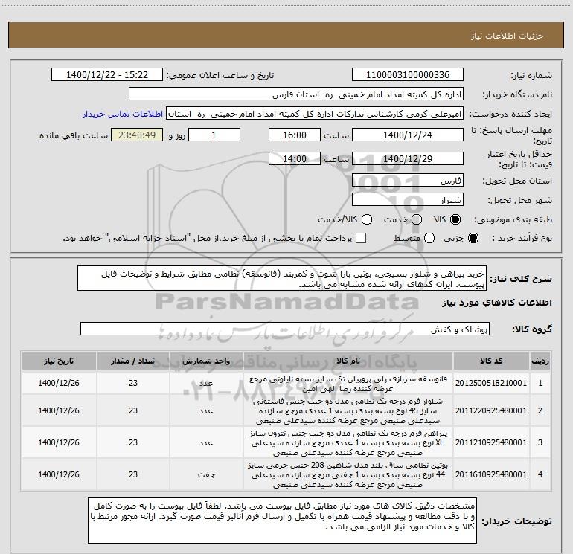Click the need date 1400/12/26 in row 1
The image size is (573, 554).
59,383
